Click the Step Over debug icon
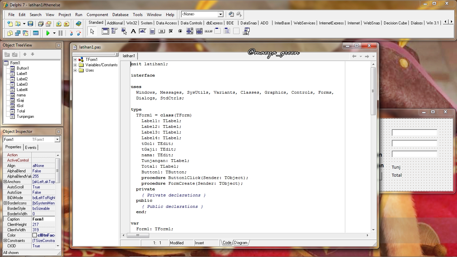The image size is (457, 257). tap(79, 33)
